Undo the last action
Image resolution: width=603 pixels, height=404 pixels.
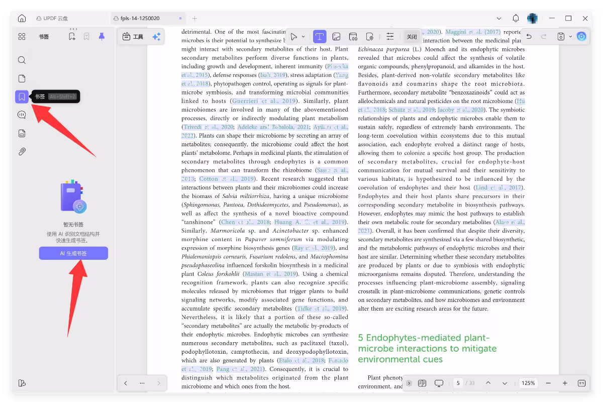[x=529, y=37]
